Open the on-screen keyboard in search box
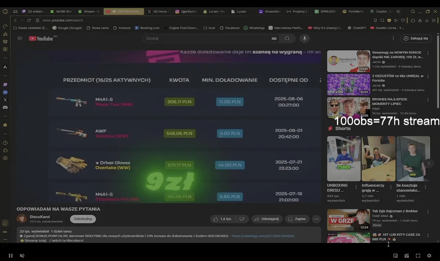Screen dimensions: 440x261 (x=274, y=38)
